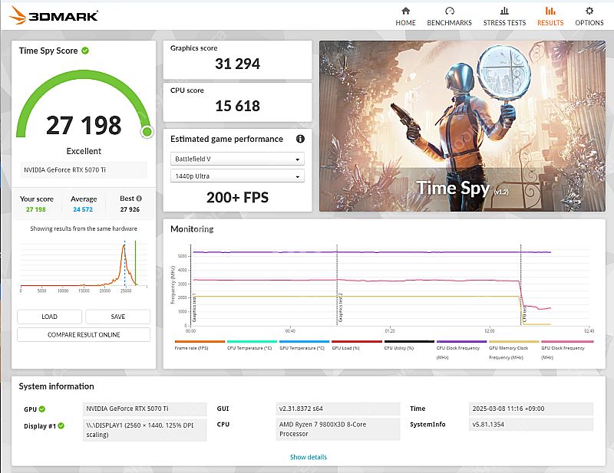Click the Show details link
614x473 pixels.
[309, 457]
